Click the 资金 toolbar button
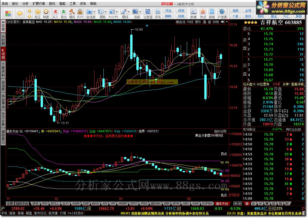 (168, 11)
